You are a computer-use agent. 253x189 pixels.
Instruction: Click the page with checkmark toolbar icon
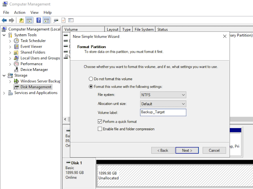click(x=64, y=20)
